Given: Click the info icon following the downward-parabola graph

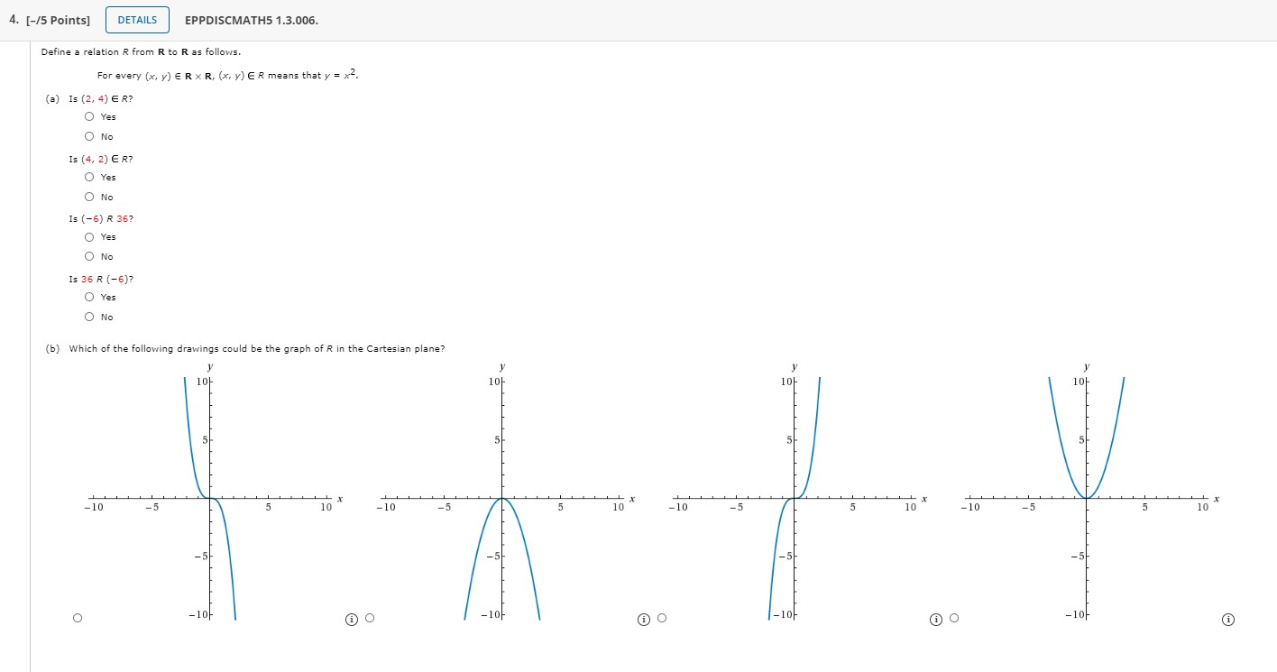Looking at the screenshot, I should tap(643, 620).
